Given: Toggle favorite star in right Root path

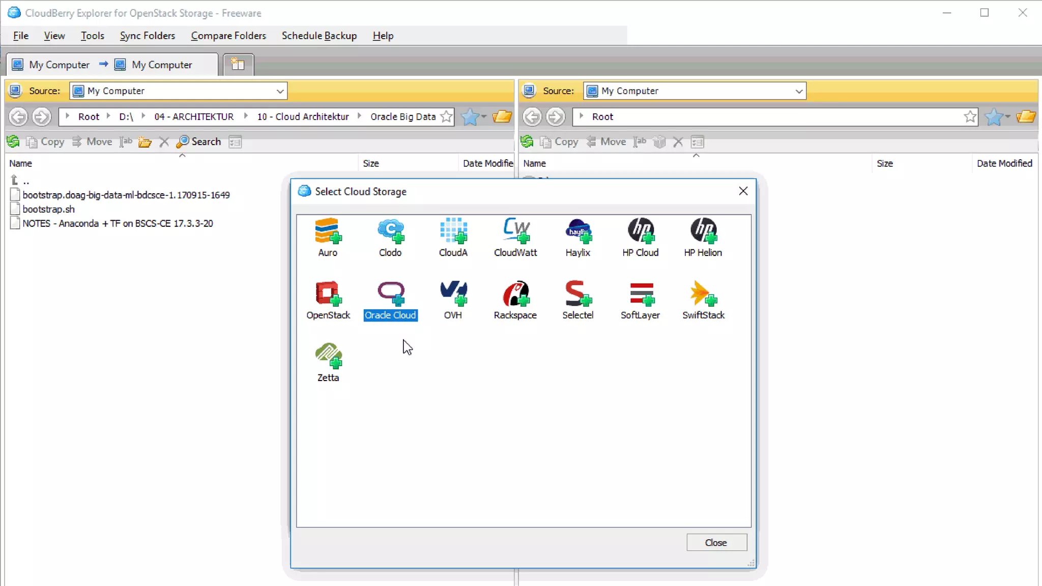Looking at the screenshot, I should point(970,116).
